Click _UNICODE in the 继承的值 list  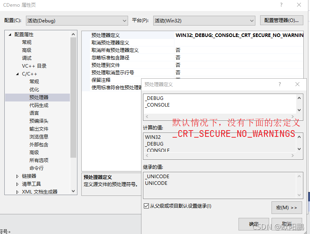coord(157,177)
